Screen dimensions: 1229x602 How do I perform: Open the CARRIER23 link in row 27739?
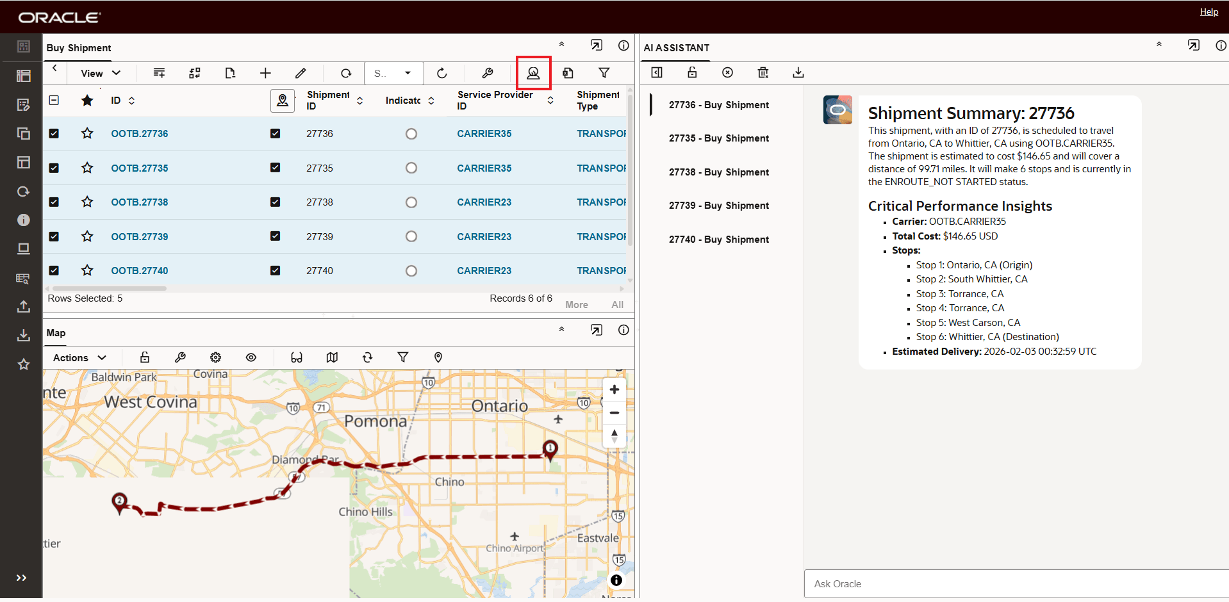(x=484, y=236)
